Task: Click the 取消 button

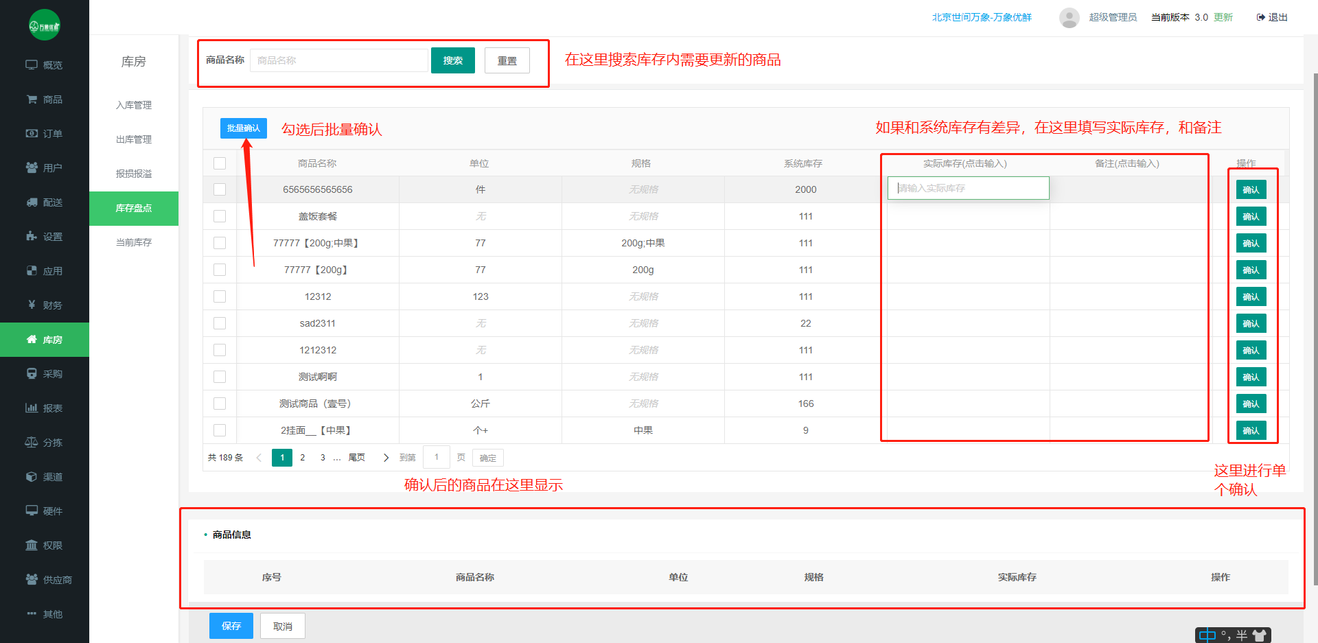Action: pyautogui.click(x=283, y=626)
